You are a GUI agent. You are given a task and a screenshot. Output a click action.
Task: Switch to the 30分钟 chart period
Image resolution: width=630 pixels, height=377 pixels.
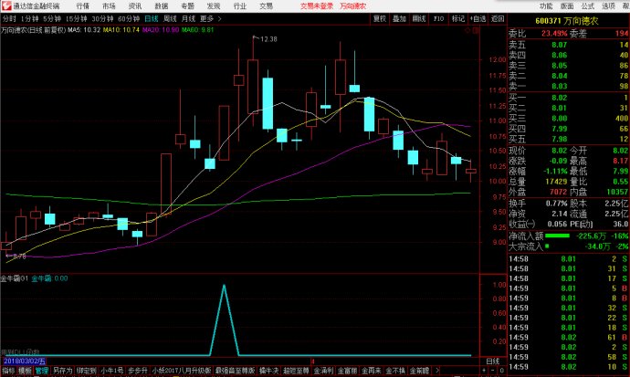pos(102,19)
